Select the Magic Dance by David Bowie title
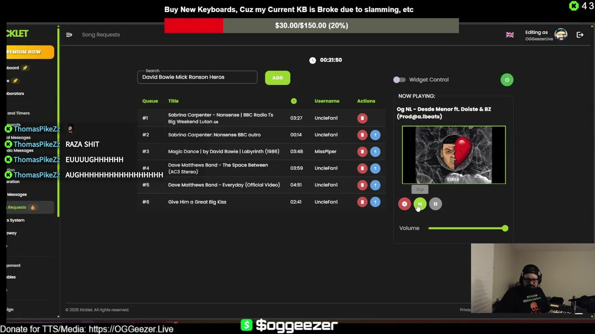This screenshot has width=595, height=334. 224,152
